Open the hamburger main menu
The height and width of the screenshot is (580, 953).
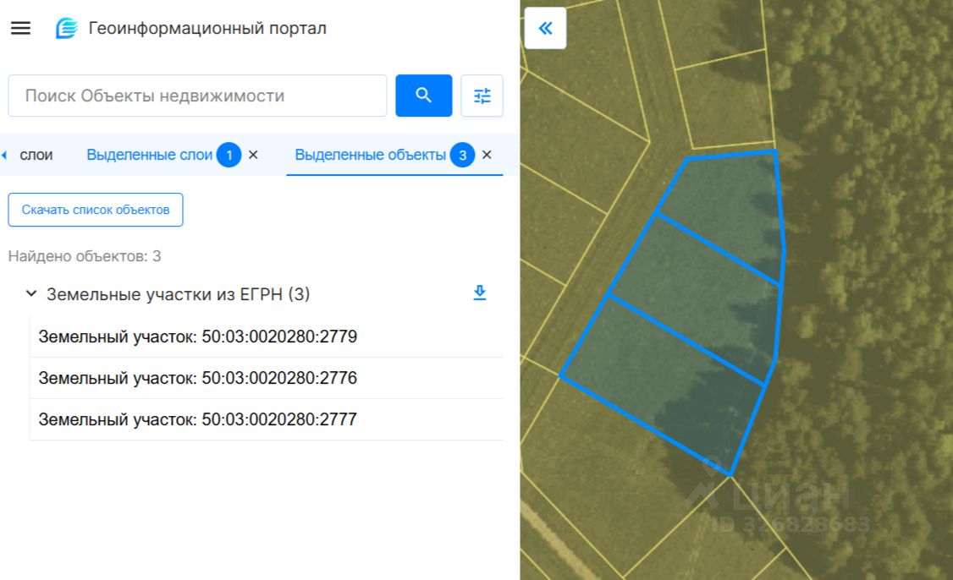pos(20,28)
